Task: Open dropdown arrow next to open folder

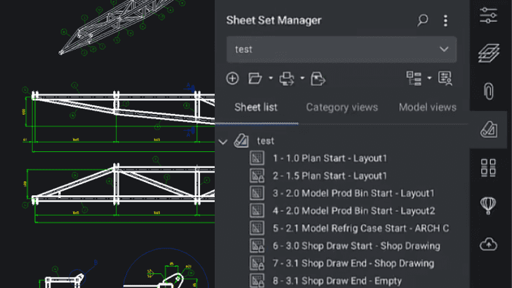Action: 271,78
